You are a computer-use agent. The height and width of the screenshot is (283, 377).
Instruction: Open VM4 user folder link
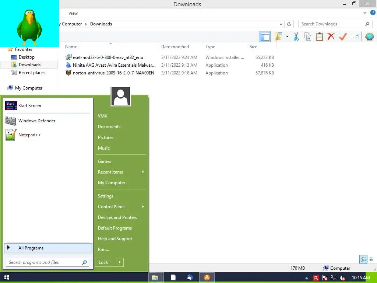pyautogui.click(x=102, y=116)
